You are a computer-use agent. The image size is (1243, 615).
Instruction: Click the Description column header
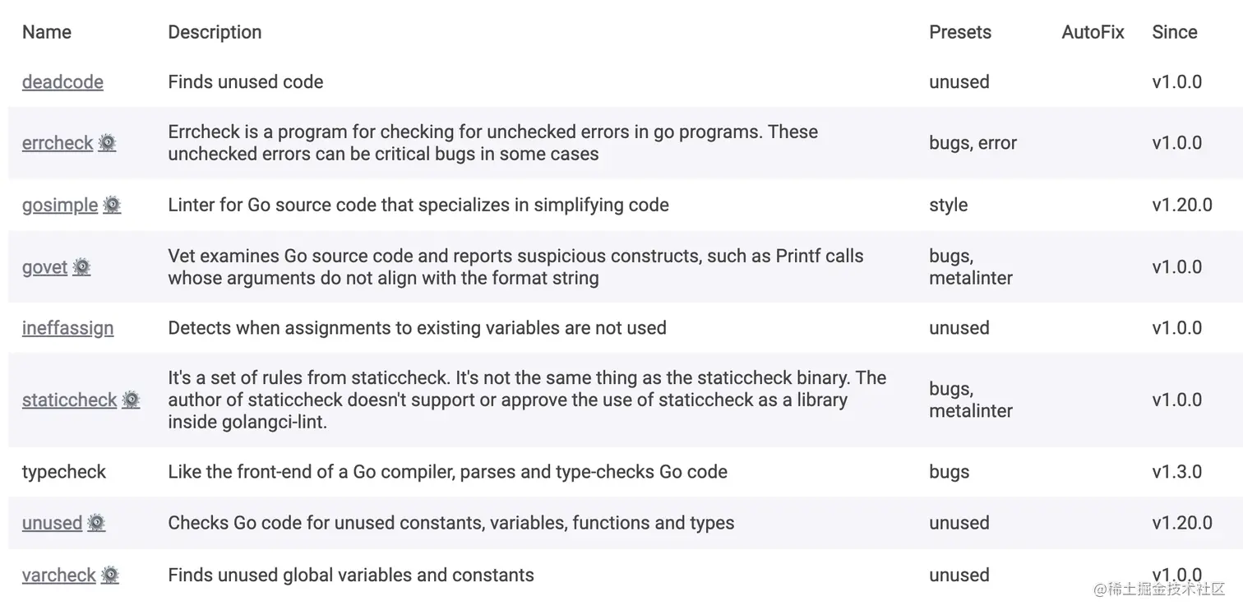(x=215, y=32)
